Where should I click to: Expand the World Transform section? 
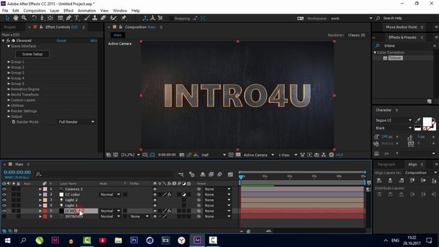(9, 95)
